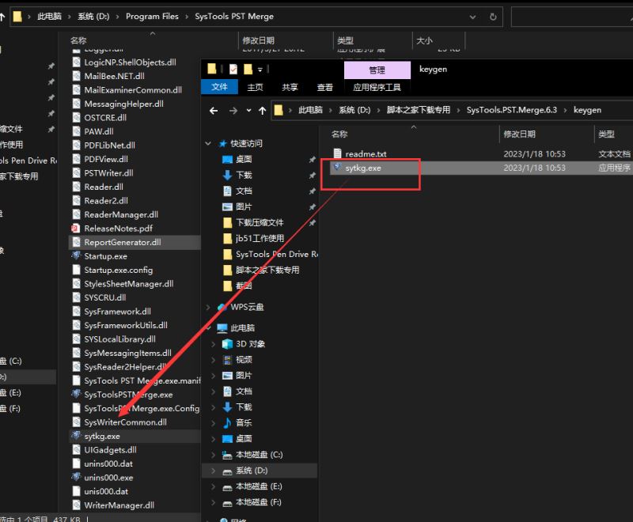The height and width of the screenshot is (522, 633).
Task: Expand the WPS云盘 node
Action: 208,308
